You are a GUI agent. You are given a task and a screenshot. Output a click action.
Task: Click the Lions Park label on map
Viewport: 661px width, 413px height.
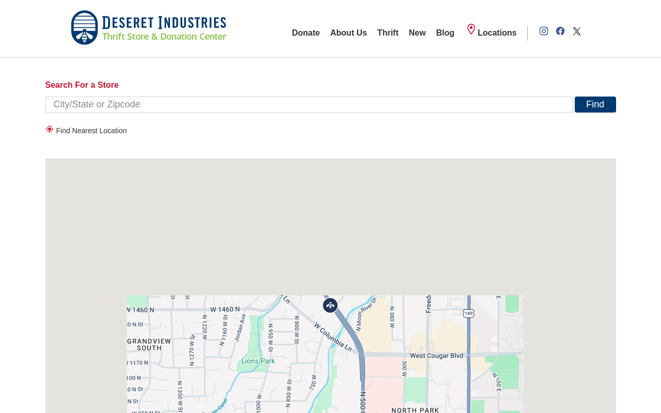[x=258, y=361]
